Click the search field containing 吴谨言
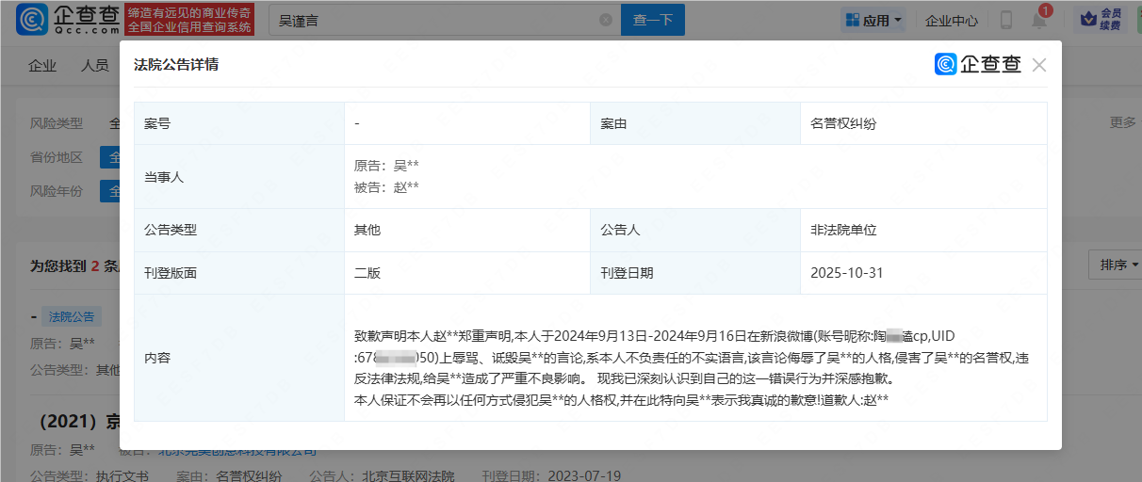Screen dimensions: 1142x482 point(433,20)
